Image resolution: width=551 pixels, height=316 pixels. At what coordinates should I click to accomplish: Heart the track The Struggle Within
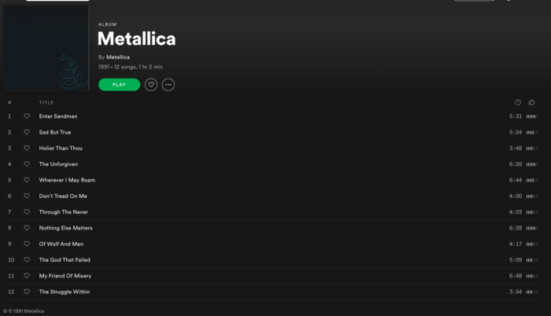point(27,292)
